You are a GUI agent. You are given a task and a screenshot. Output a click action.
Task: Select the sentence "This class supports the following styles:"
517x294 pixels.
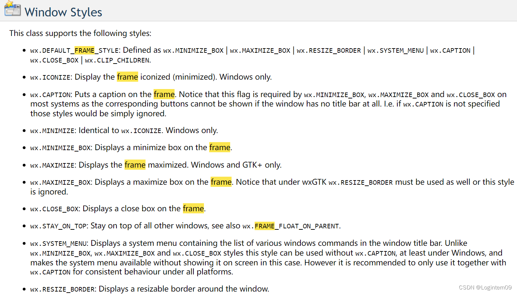[80, 33]
